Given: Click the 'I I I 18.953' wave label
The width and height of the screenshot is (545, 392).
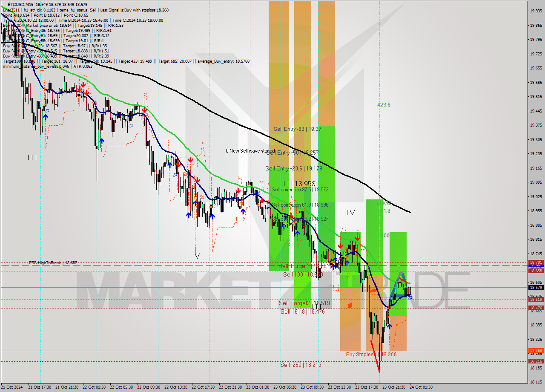Looking at the screenshot, I should [299, 184].
